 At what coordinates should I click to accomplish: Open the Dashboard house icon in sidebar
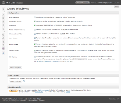click(x=3, y=9)
